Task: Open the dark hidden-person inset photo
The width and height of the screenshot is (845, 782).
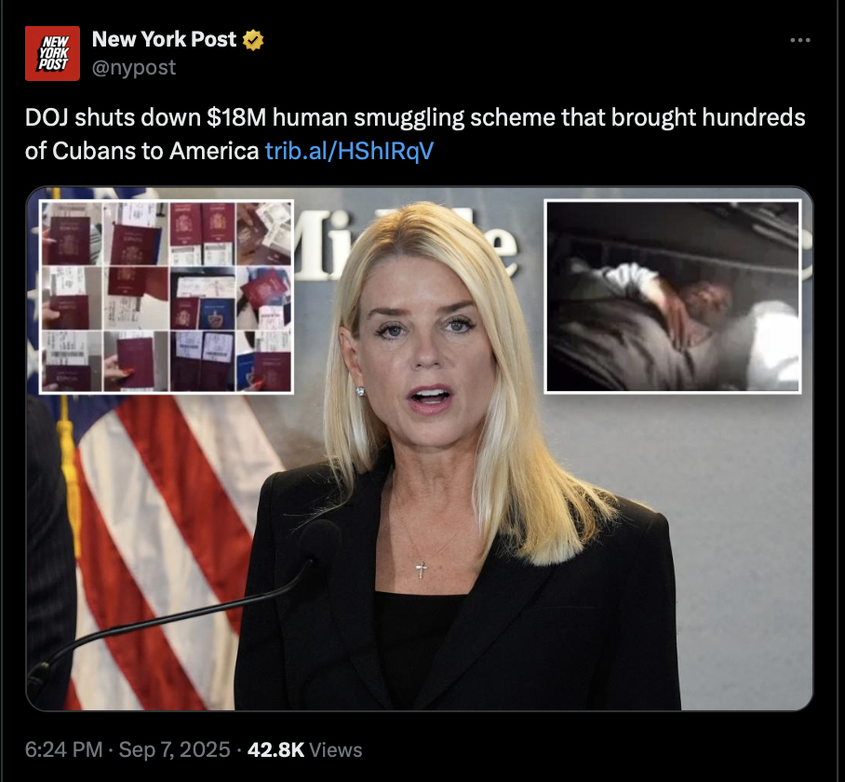Action: [x=673, y=296]
